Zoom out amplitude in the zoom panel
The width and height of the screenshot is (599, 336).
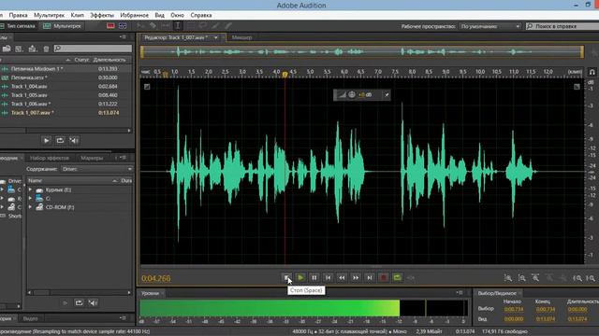click(x=522, y=278)
